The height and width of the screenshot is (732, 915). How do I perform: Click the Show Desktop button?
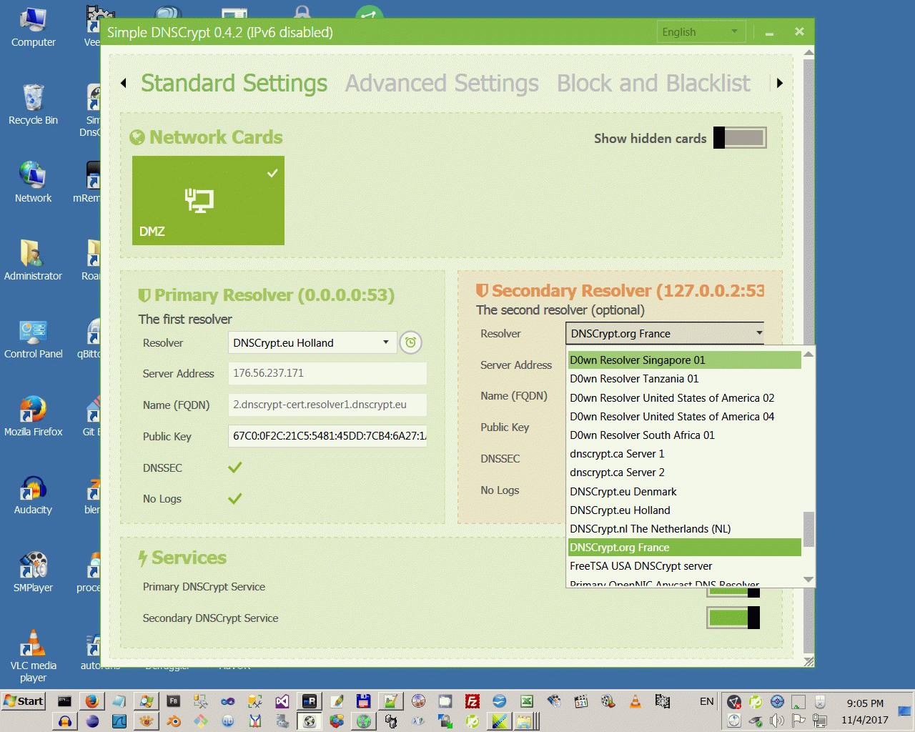pos(905,711)
